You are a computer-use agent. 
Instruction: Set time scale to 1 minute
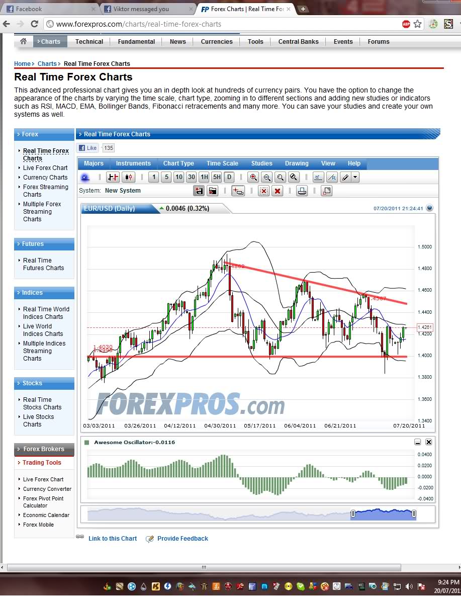pos(154,177)
